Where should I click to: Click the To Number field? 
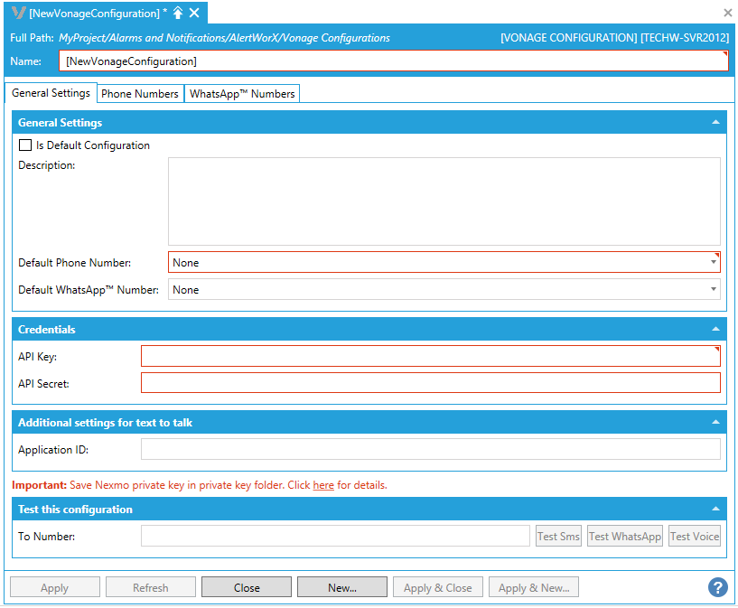tap(336, 536)
